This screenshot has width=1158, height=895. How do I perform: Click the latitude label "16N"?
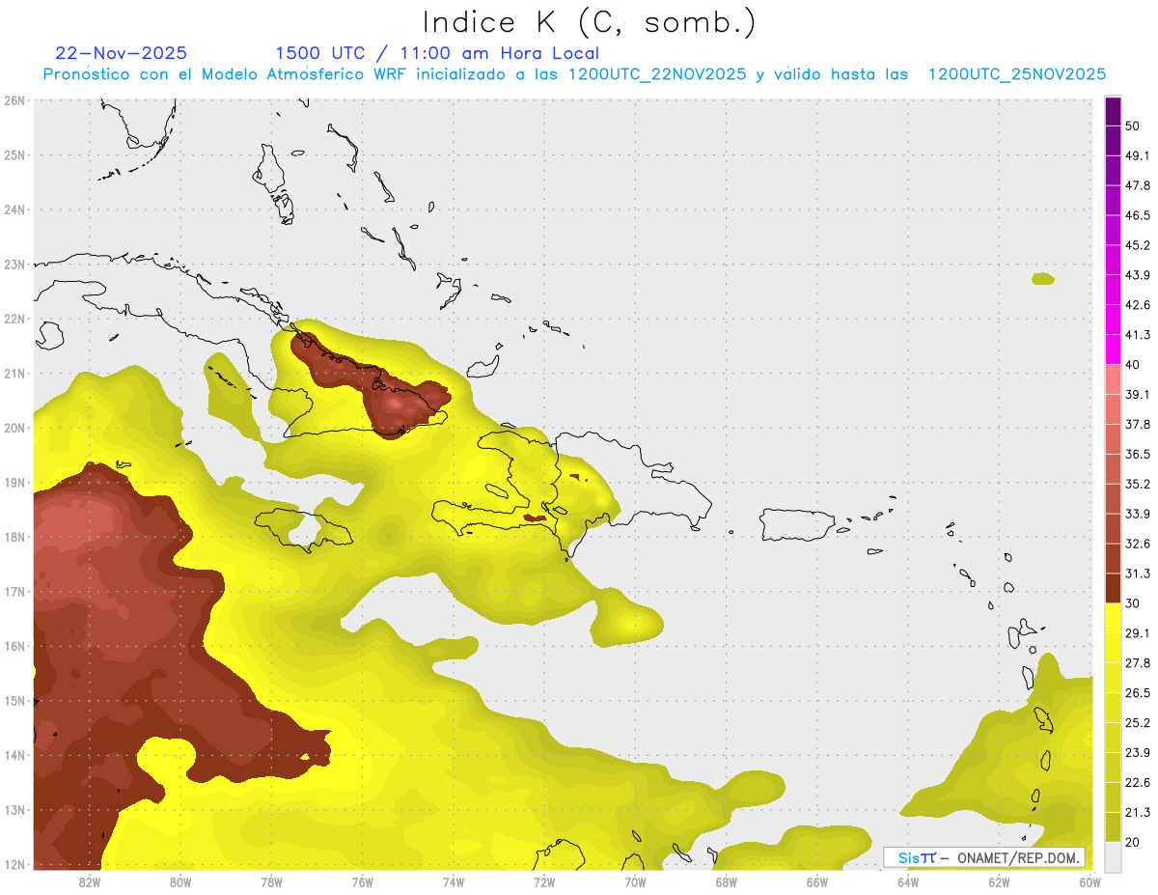click(x=14, y=646)
